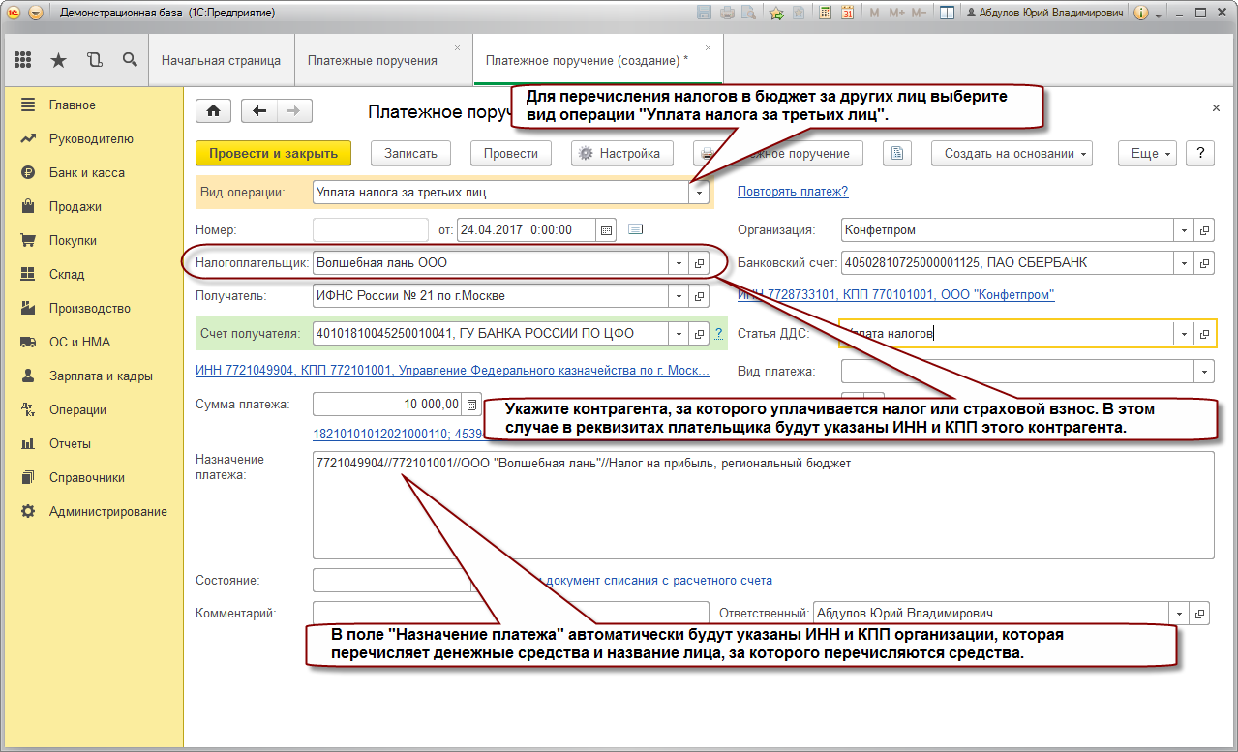
Task: Click the print preview icon in title bar
Action: (746, 14)
